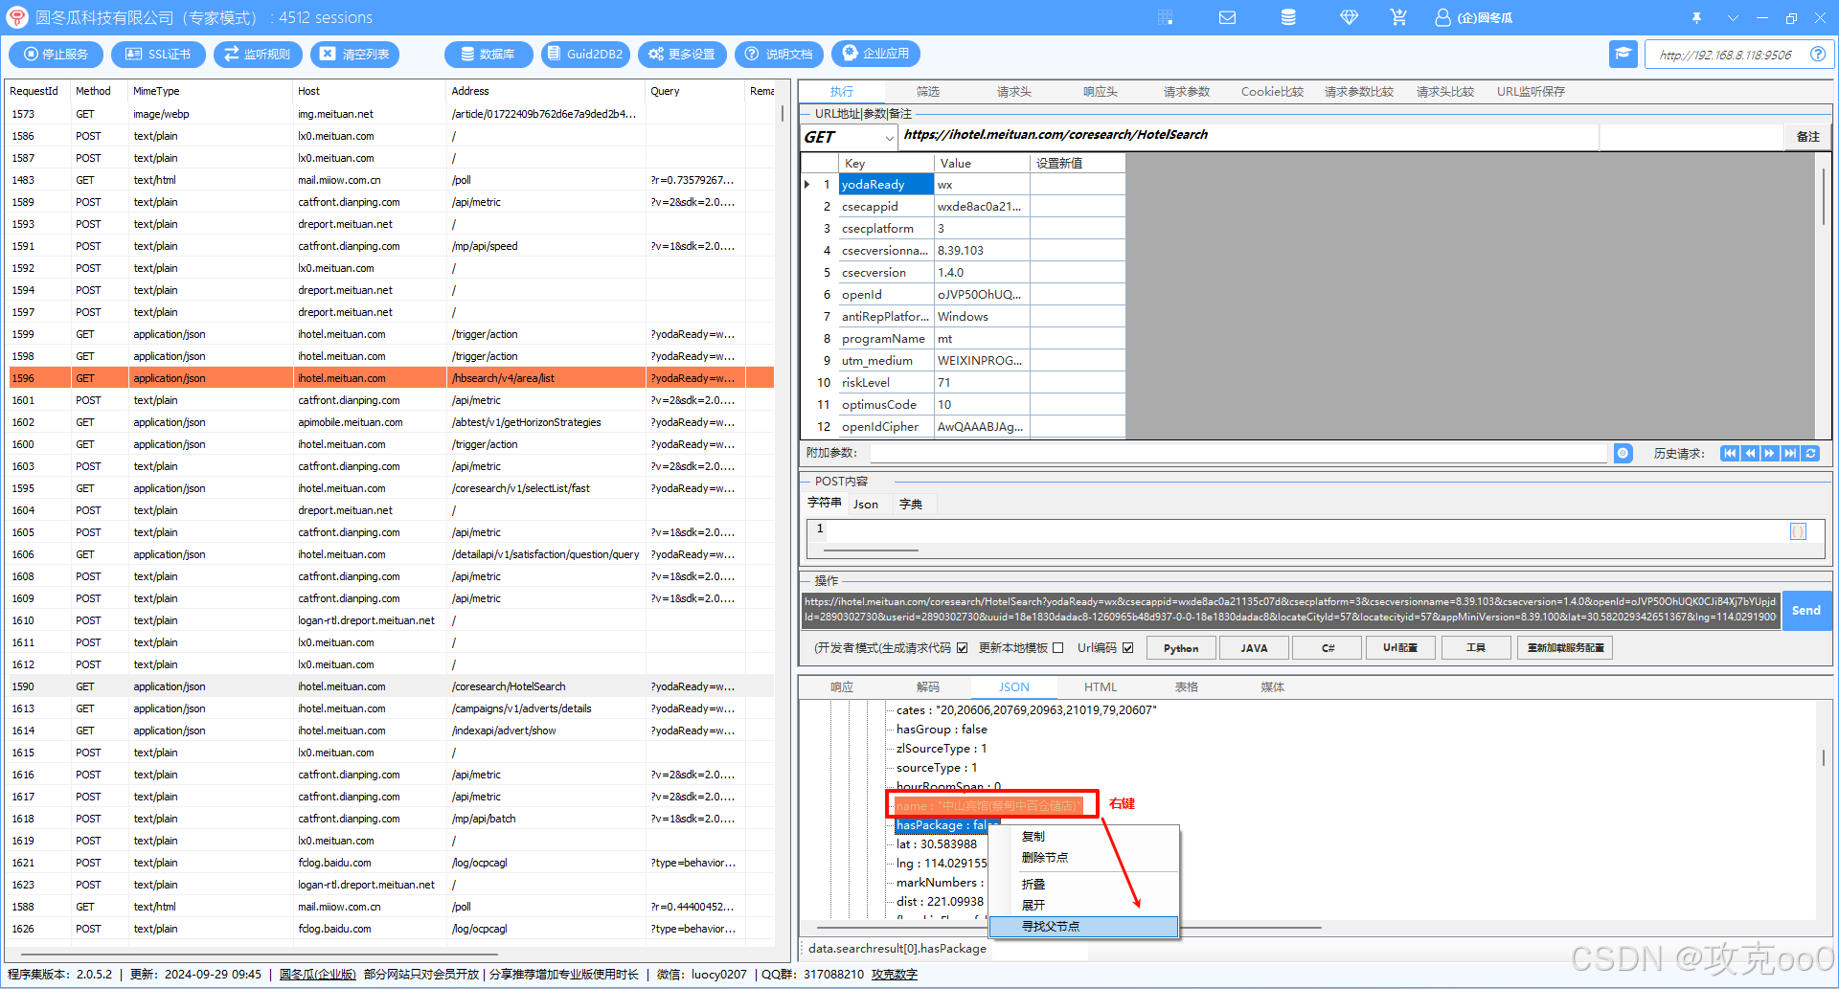Image resolution: width=1839 pixels, height=989 pixels.
Task: Open 企业应用 enterprise apps
Action: point(875,54)
